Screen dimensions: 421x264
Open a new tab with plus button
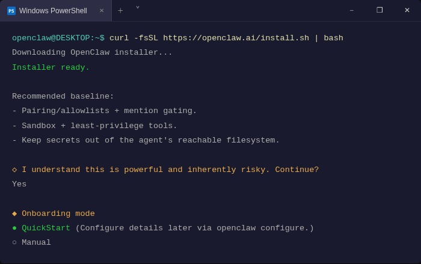tap(120, 10)
